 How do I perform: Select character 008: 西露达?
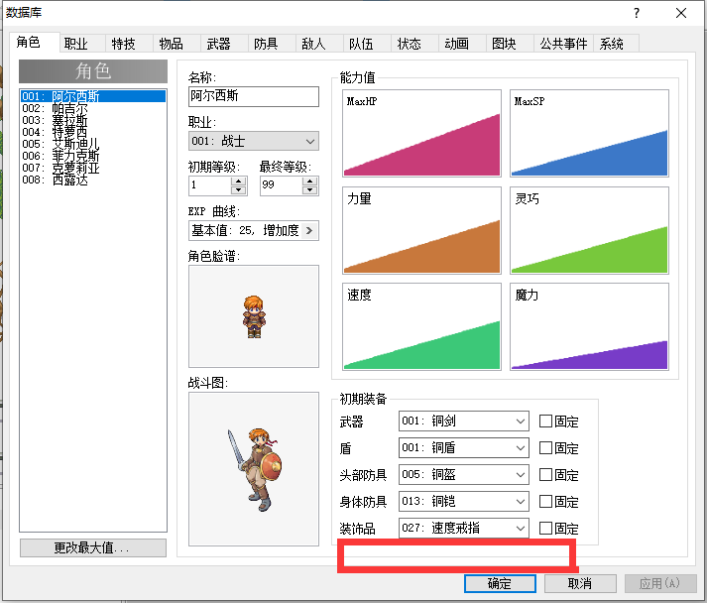(93, 180)
